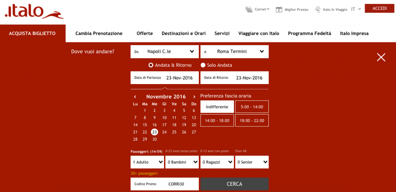
Task: Open Offerte menu item
Action: tap(145, 34)
